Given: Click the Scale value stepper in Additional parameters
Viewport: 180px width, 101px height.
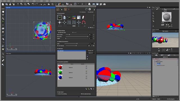Looking at the screenshot, I should [x=94, y=44].
